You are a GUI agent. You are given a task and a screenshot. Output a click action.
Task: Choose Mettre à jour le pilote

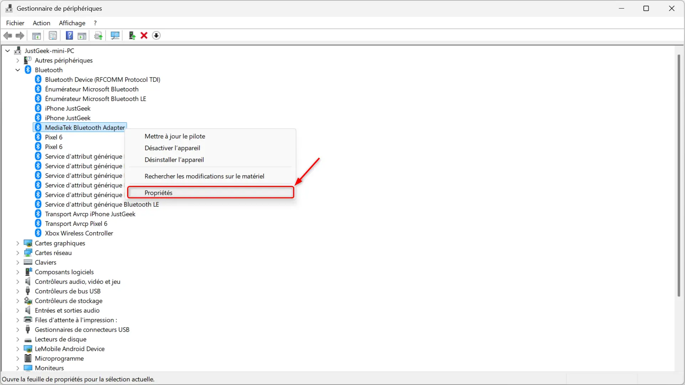(x=211, y=136)
